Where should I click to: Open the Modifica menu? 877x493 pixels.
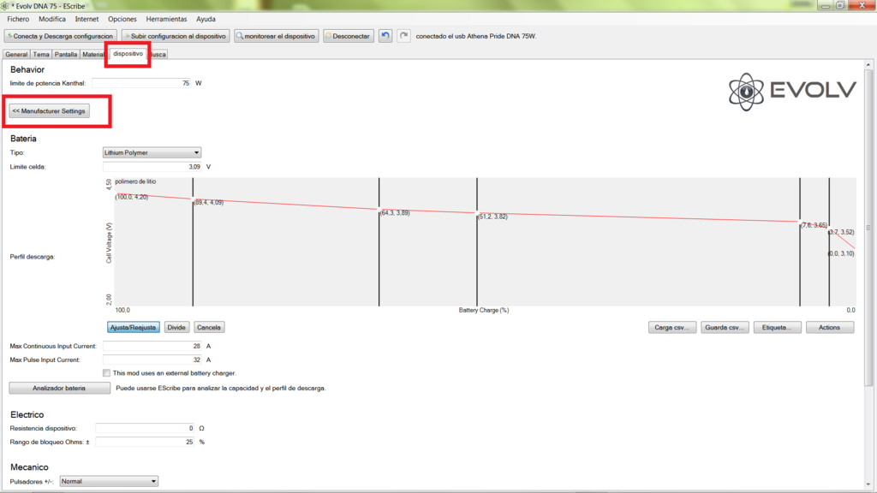pyautogui.click(x=52, y=19)
